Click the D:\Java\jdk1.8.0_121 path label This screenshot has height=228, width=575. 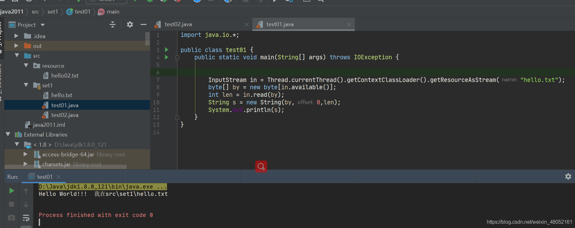coord(80,145)
